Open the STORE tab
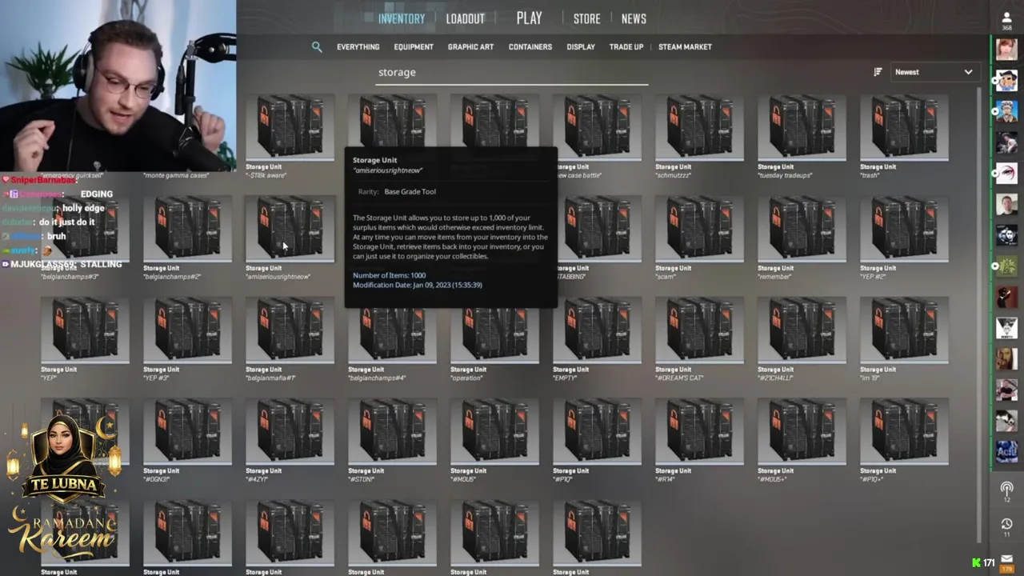Screen dimensions: 1024x576 click(x=586, y=18)
